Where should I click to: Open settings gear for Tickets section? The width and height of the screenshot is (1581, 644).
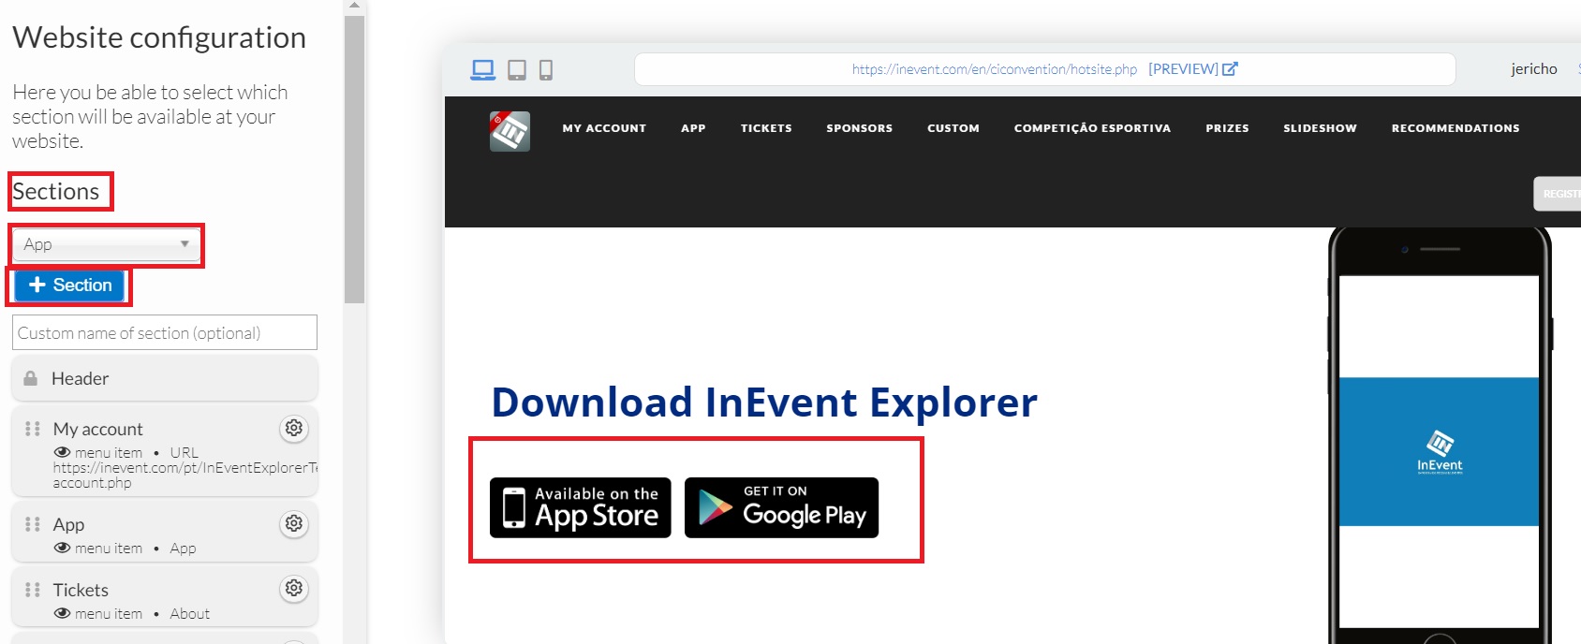coord(294,588)
